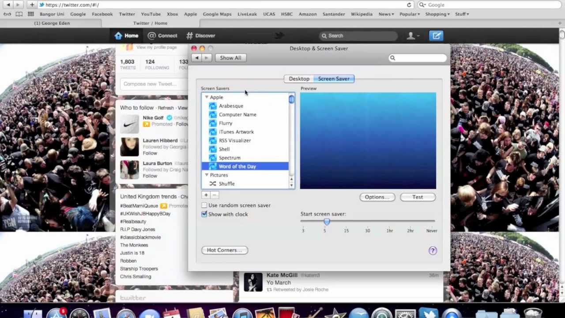Click Laura Burton's avatar
The image size is (565, 318).
tap(129, 170)
